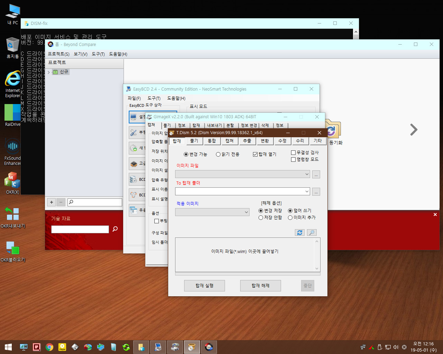The height and width of the screenshot is (354, 443).
Task: Click the project filter search field
Action: (x=95, y=202)
